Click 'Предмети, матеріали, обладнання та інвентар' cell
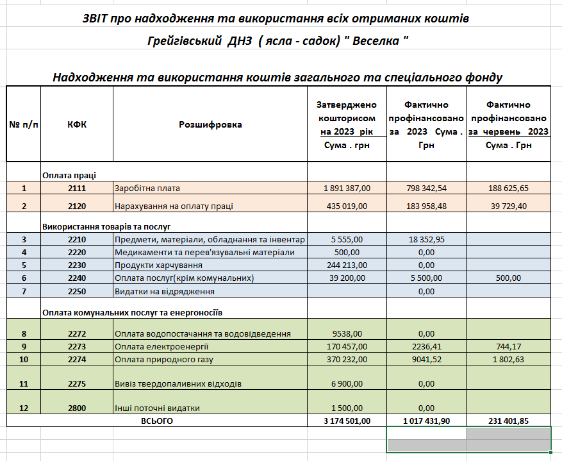This screenshot has width=562, height=461. [x=210, y=239]
